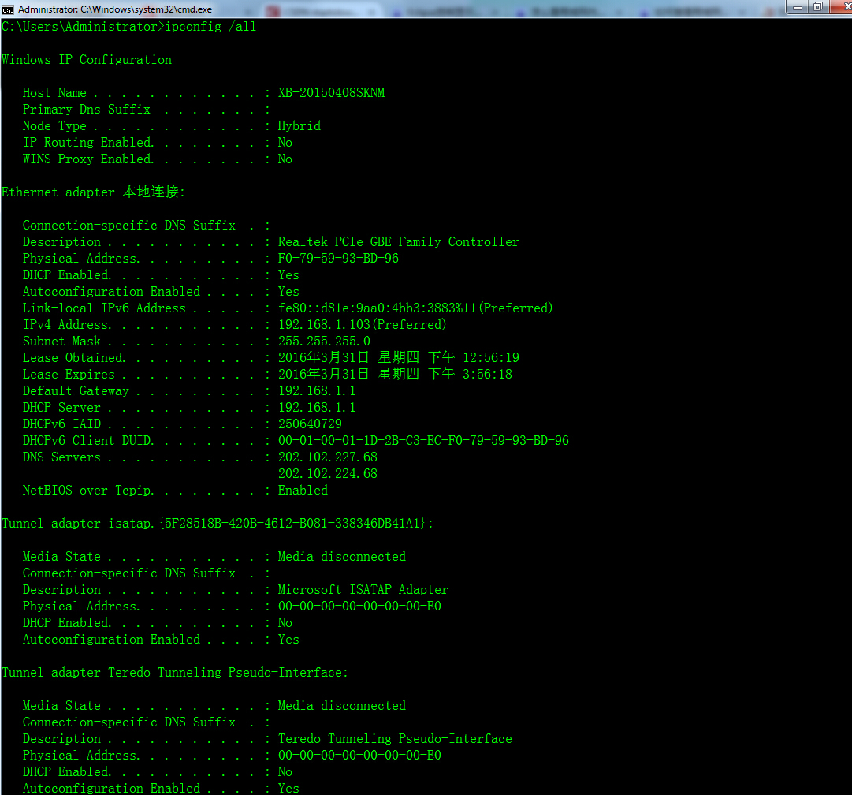Click the Hybrid node type value
This screenshot has width=852, height=795.
tap(300, 126)
